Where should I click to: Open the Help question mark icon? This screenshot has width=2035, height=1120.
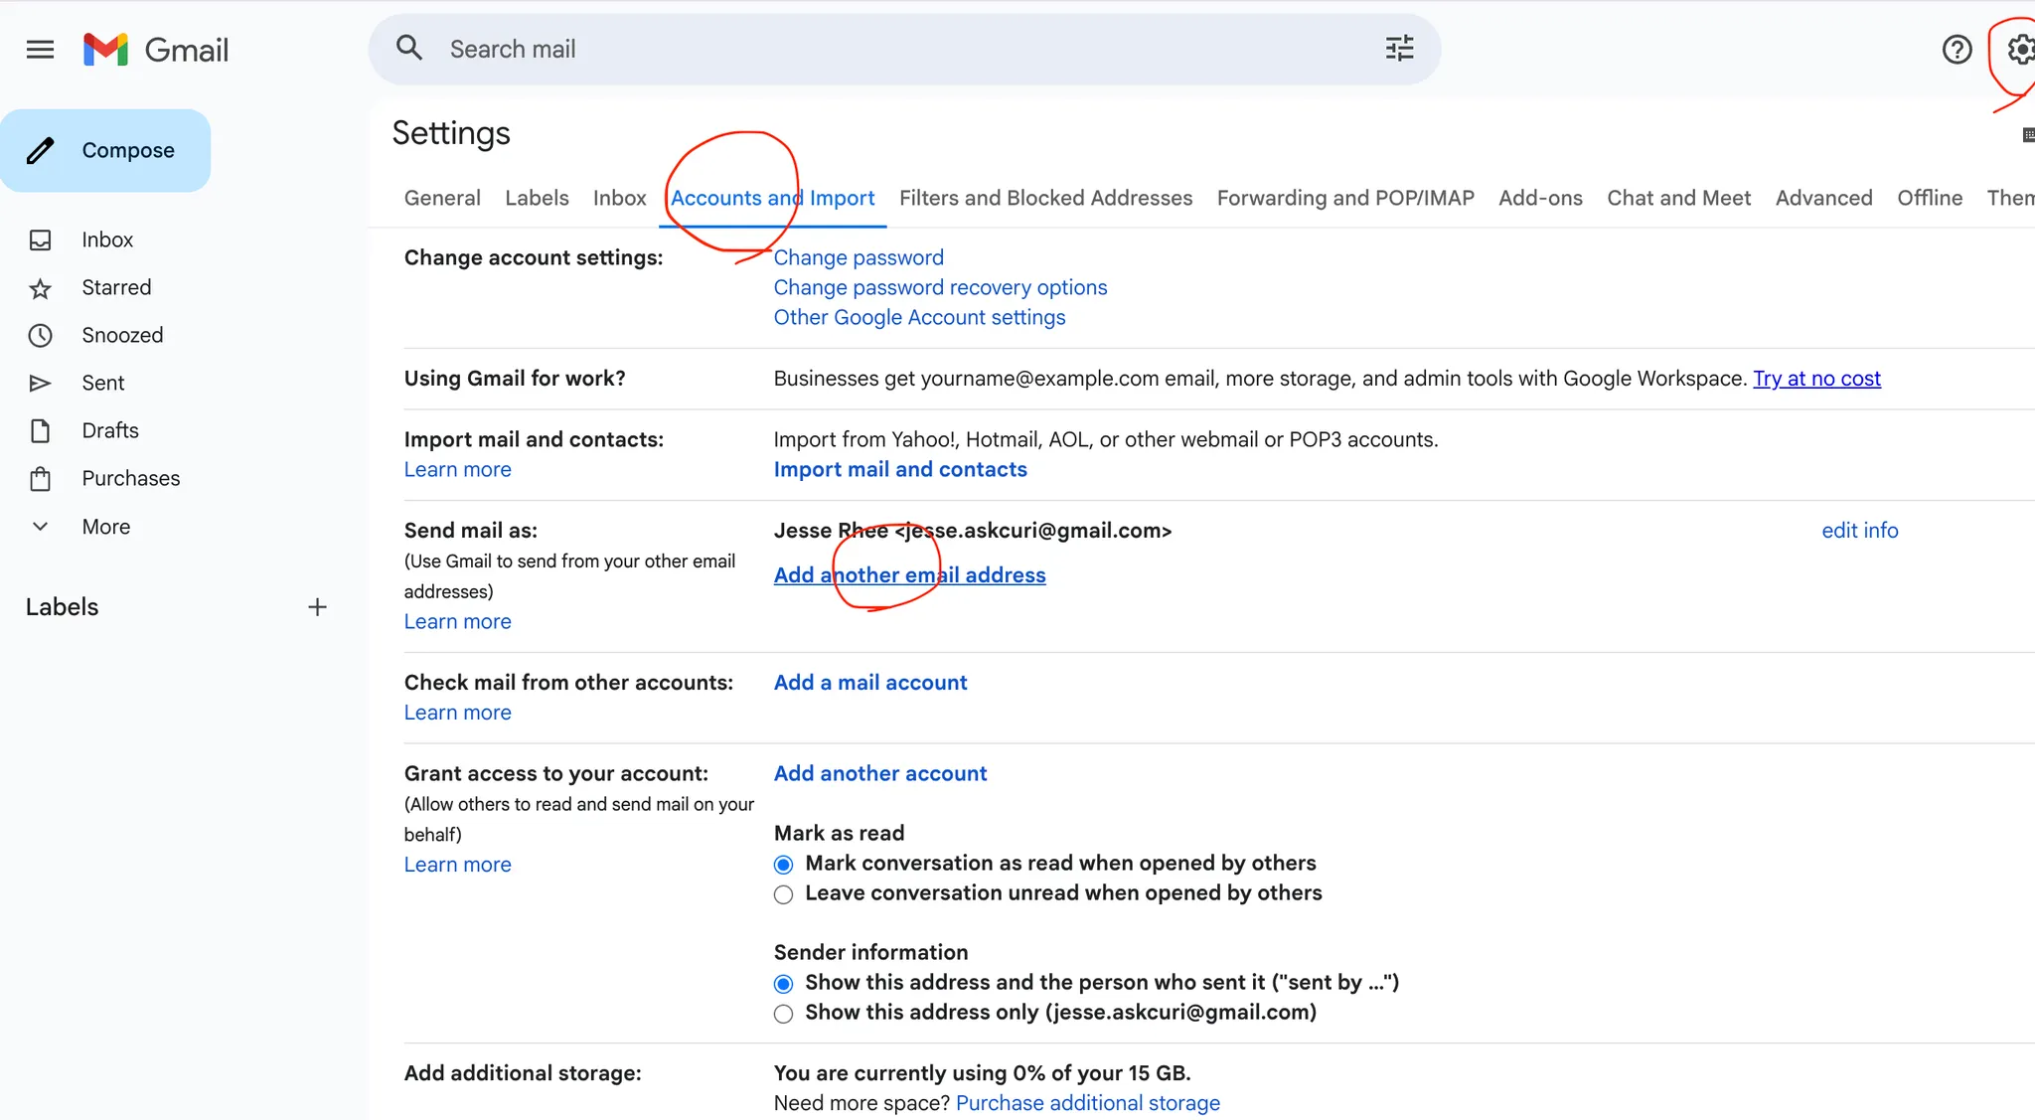pyautogui.click(x=1957, y=50)
